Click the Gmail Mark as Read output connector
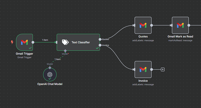201x108 pixels. 189,25
